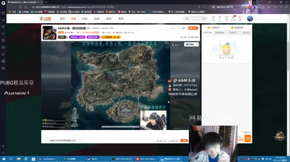Expand 视频 dropdown in Douyu nav

pyautogui.click(x=97, y=18)
